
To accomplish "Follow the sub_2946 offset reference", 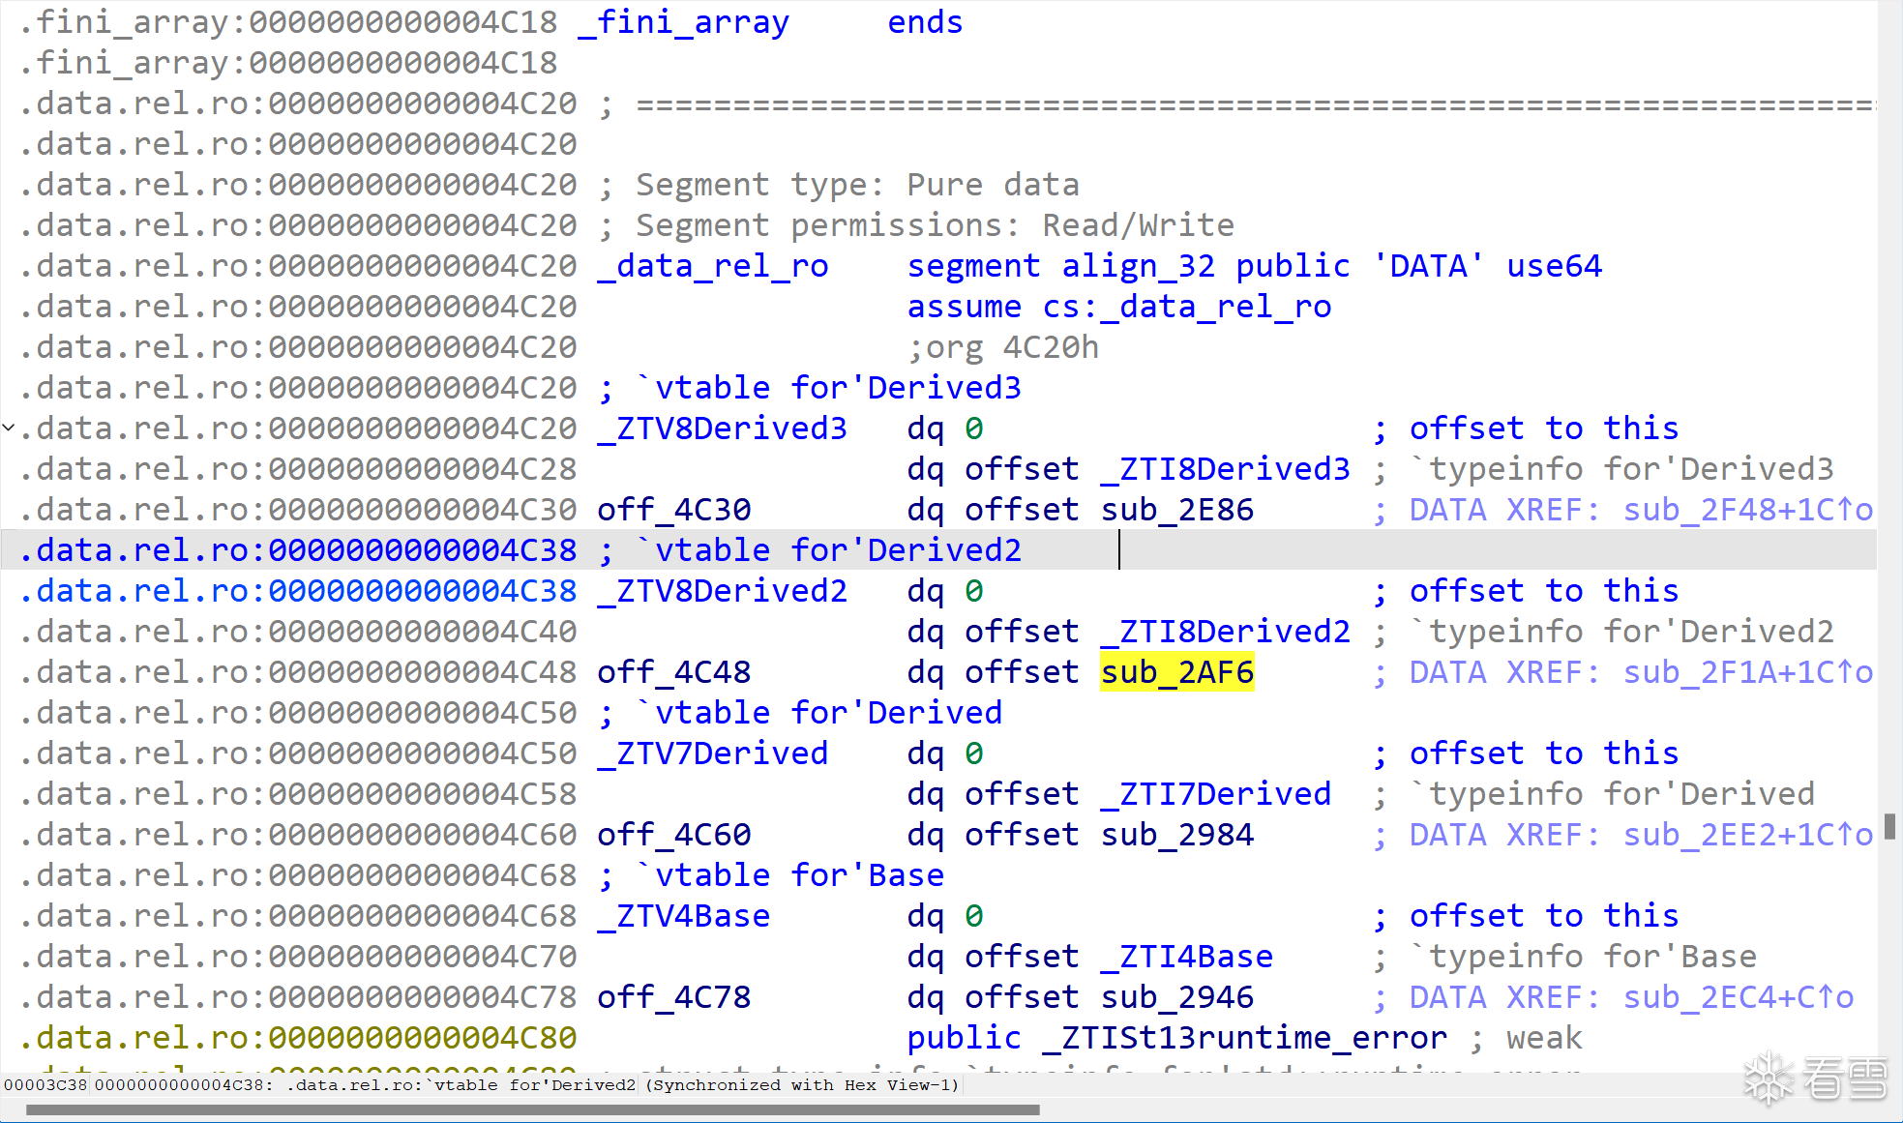I will pyautogui.click(x=1176, y=997).
